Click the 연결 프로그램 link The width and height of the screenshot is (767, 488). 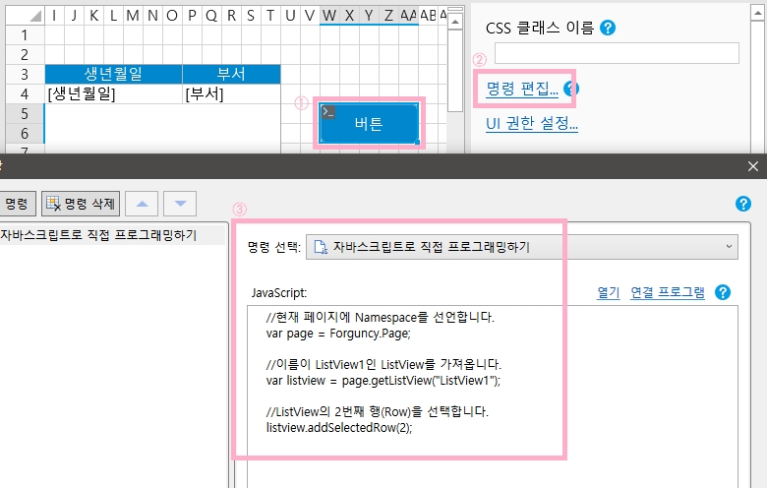pyautogui.click(x=668, y=292)
